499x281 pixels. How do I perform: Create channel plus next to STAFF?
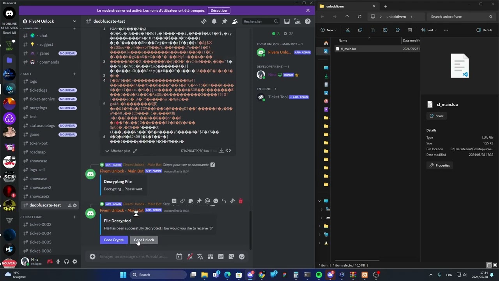click(74, 74)
